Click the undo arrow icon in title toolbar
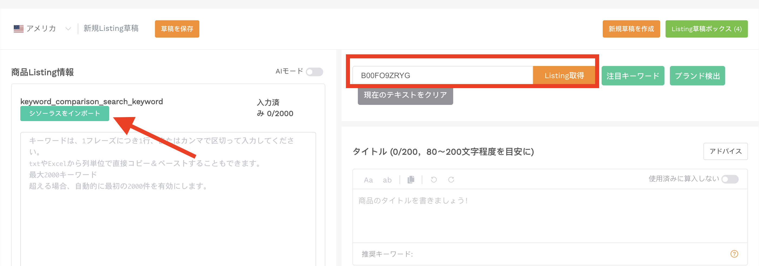Screen dimensions: 759x266 point(434,179)
